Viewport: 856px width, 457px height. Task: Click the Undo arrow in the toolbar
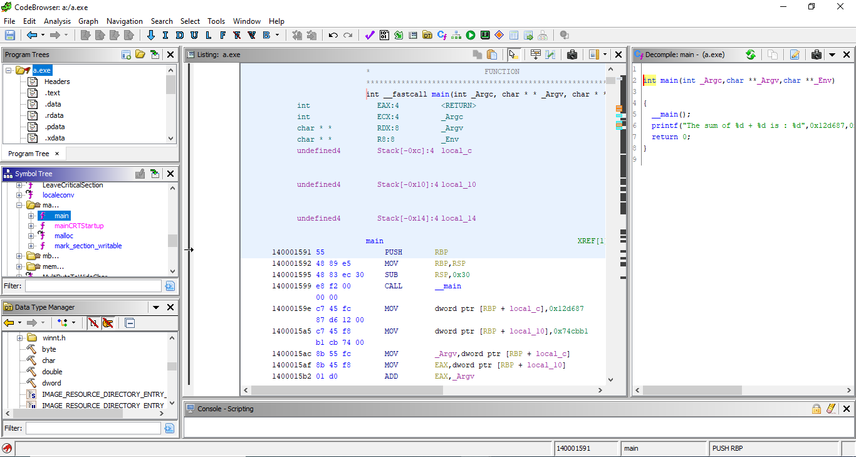[x=333, y=35]
